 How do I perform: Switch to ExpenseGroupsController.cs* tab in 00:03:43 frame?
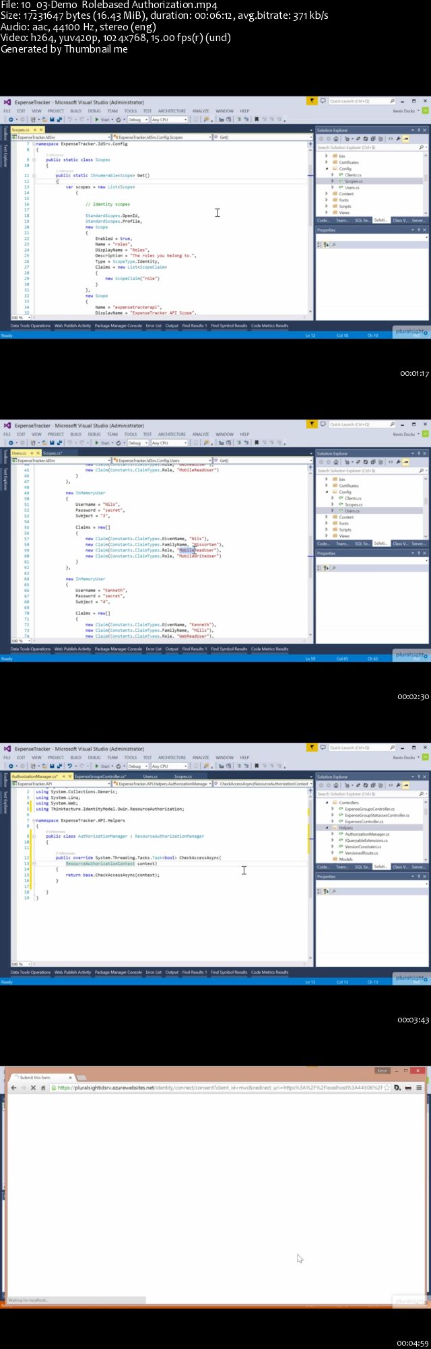click(100, 777)
